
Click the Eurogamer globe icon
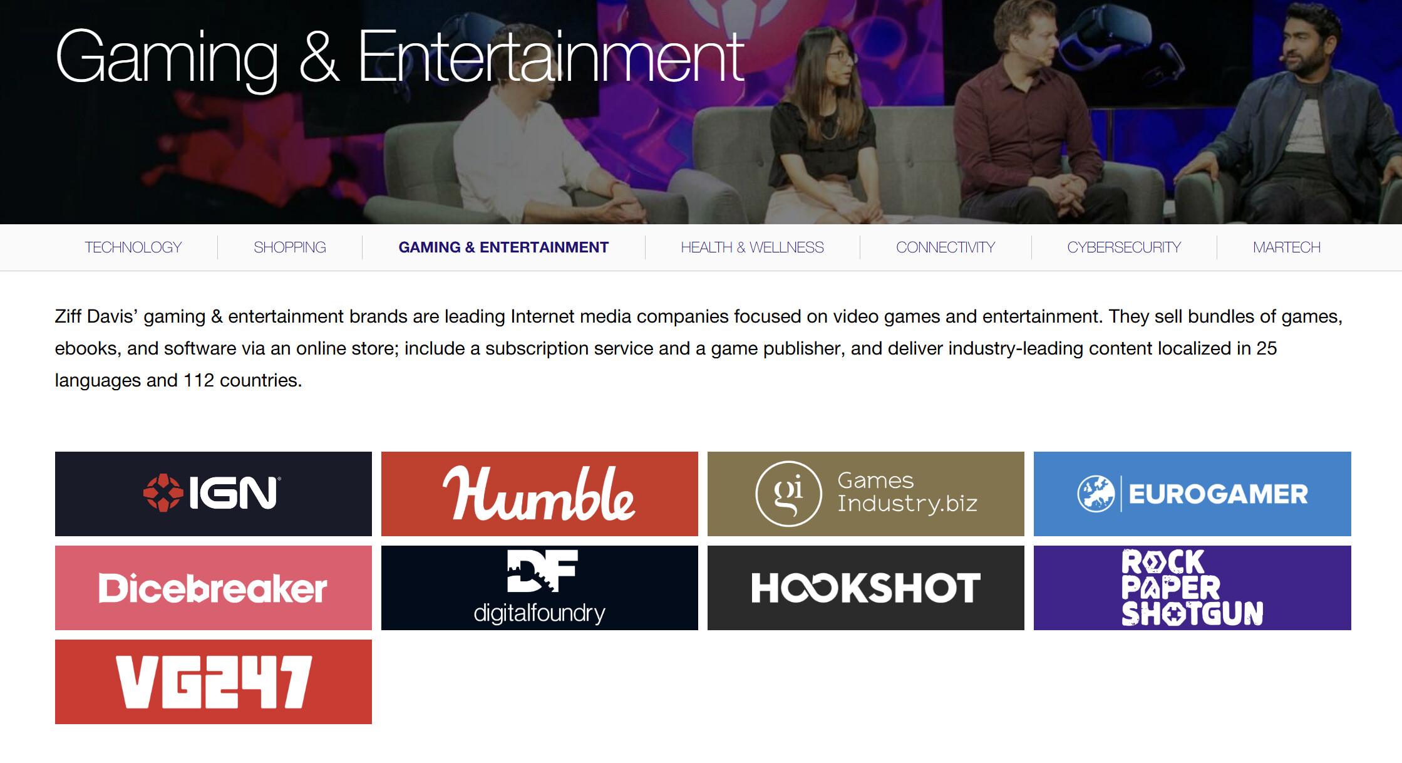pyautogui.click(x=1096, y=494)
